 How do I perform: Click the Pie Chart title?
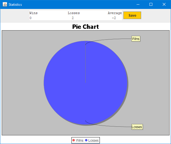[85, 27]
